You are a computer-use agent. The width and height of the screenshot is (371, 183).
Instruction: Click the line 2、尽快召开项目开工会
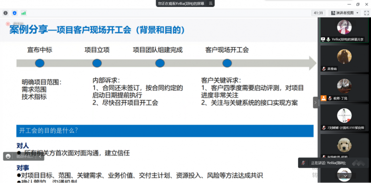pos(125,103)
